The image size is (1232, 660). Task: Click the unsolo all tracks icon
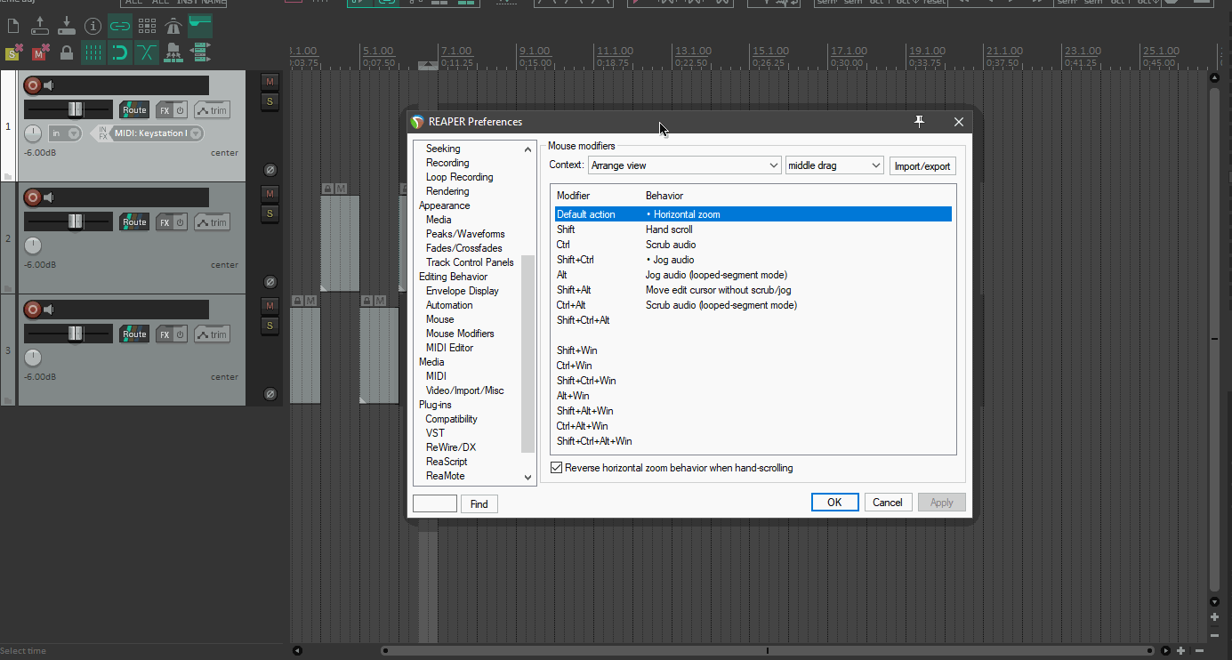(x=12, y=53)
